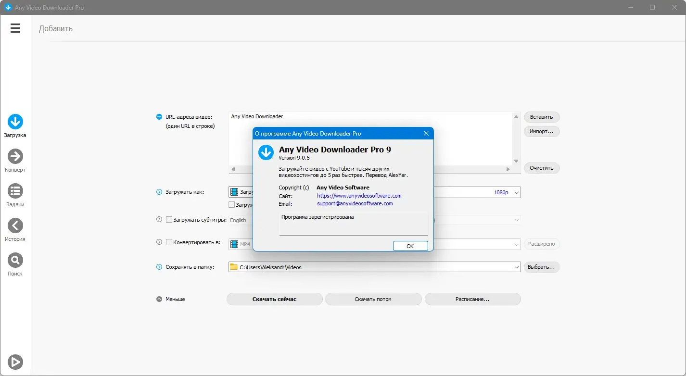This screenshot has width=686, height=376.
Task: Click the Any Video Software copyright name
Action: (x=343, y=188)
